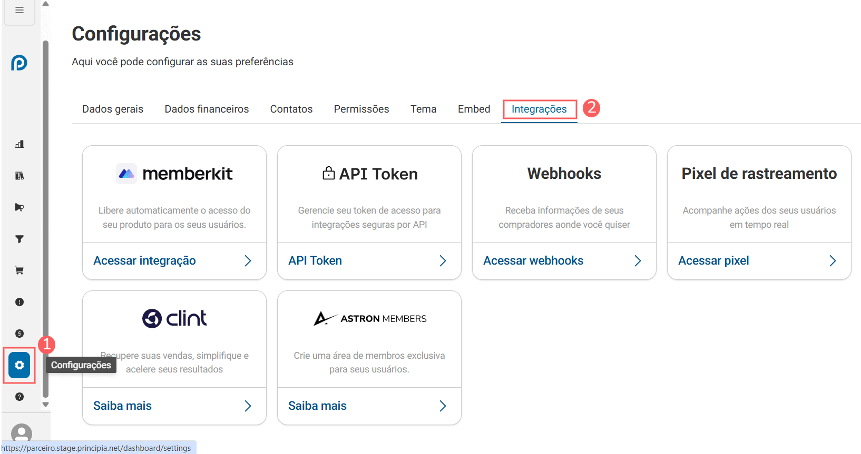Click chevron arrow on Acessar pixel row

pos(833,261)
